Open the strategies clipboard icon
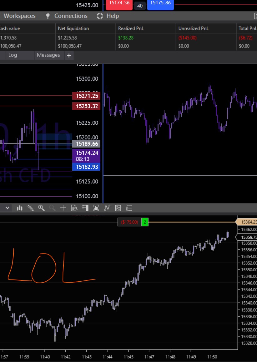This screenshot has height=362, width=257. pyautogui.click(x=118, y=208)
